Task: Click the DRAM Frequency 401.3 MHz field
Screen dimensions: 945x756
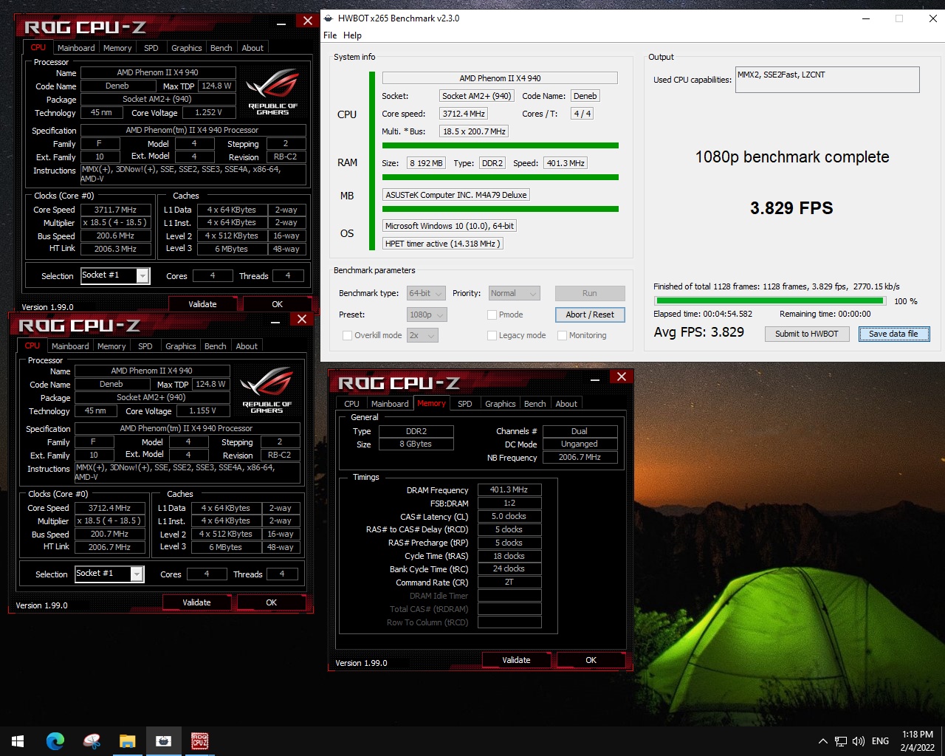Action: (509, 489)
